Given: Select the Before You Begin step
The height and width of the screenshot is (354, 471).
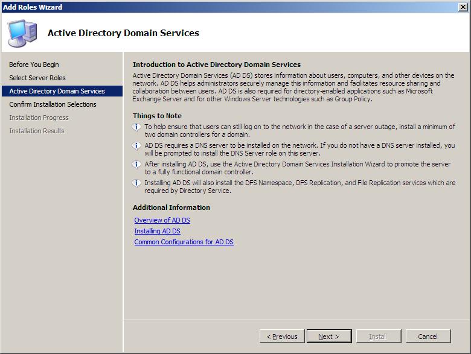Looking at the screenshot, I should (34, 65).
